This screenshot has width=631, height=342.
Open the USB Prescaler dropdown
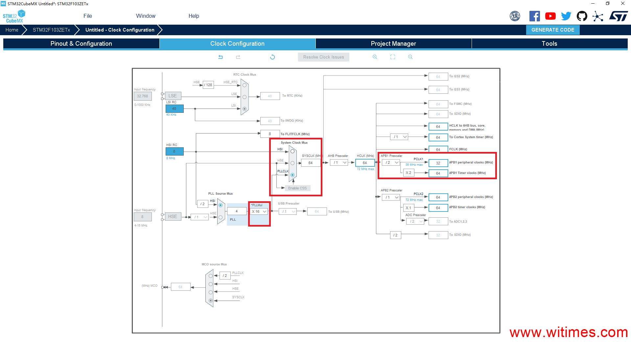tap(288, 211)
